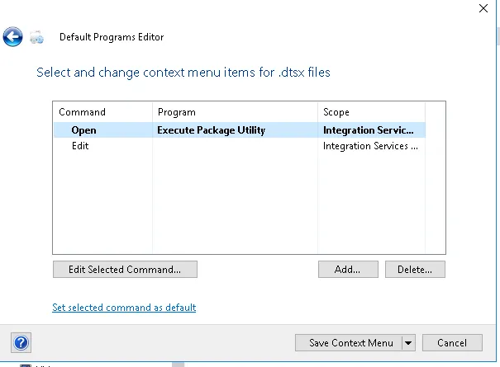Click the Add... button
This screenshot has height=367, width=500.
[348, 269]
